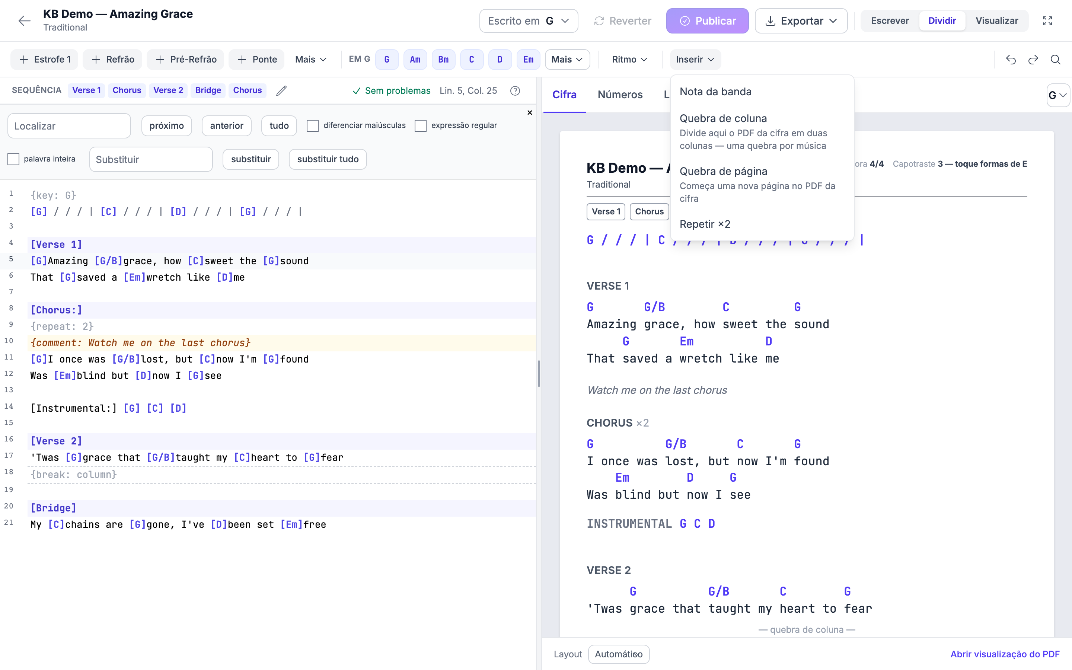Image resolution: width=1072 pixels, height=670 pixels.
Task: Insert the Em chord chip
Action: pyautogui.click(x=528, y=60)
